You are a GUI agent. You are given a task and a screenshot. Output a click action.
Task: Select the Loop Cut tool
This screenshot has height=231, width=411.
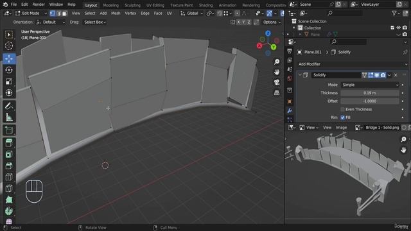[9, 177]
